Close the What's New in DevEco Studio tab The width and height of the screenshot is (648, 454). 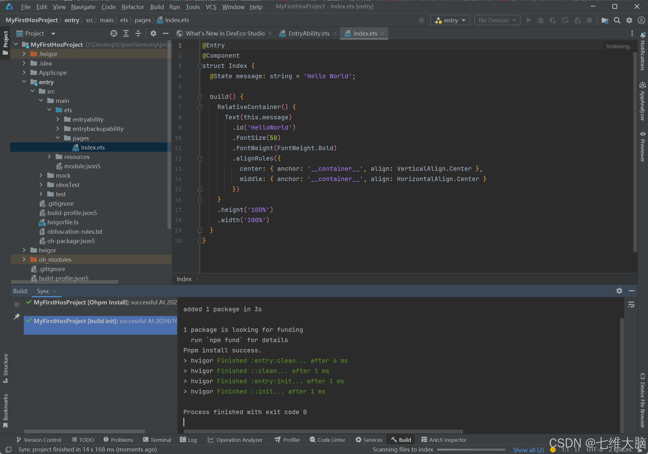point(270,33)
